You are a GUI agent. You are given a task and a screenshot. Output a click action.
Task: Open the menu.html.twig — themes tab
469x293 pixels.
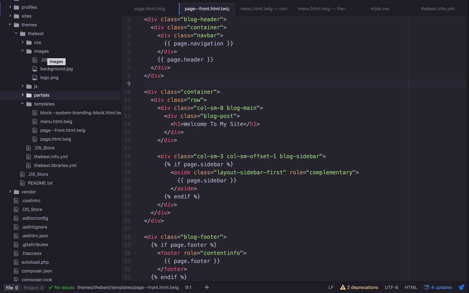[x=322, y=8]
